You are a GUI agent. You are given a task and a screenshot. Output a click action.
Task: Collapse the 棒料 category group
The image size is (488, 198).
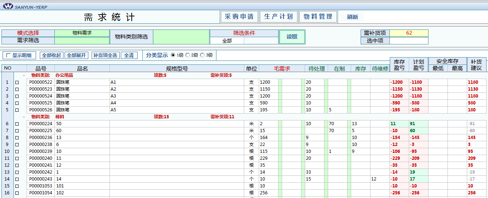pyautogui.click(x=24, y=117)
